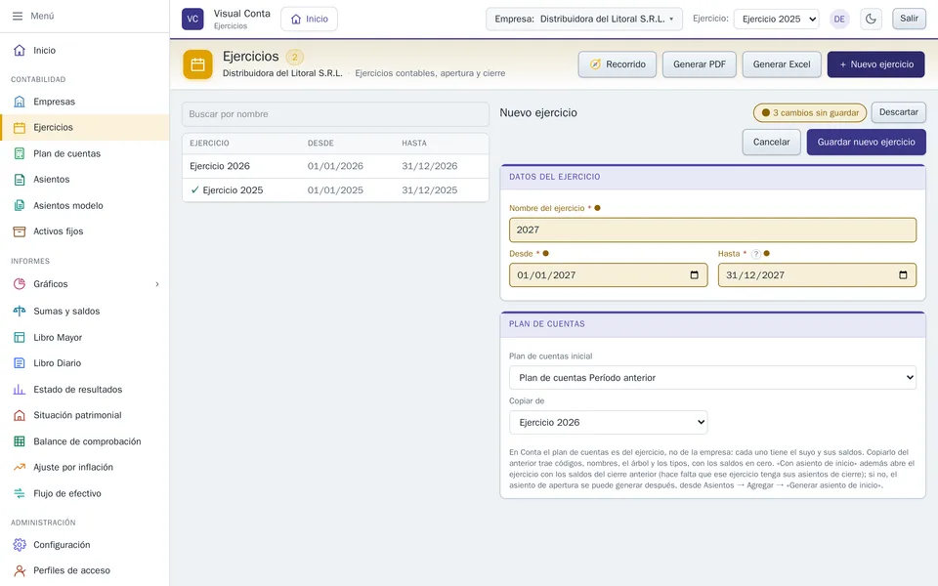This screenshot has width=938, height=586.
Task: Click the Sumas y saldos balance scale icon
Action: (20, 311)
